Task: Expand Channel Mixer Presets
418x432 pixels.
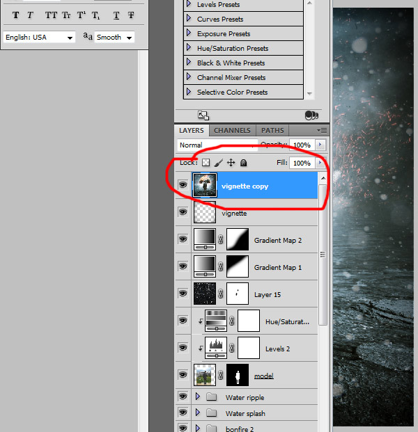Action: 189,77
